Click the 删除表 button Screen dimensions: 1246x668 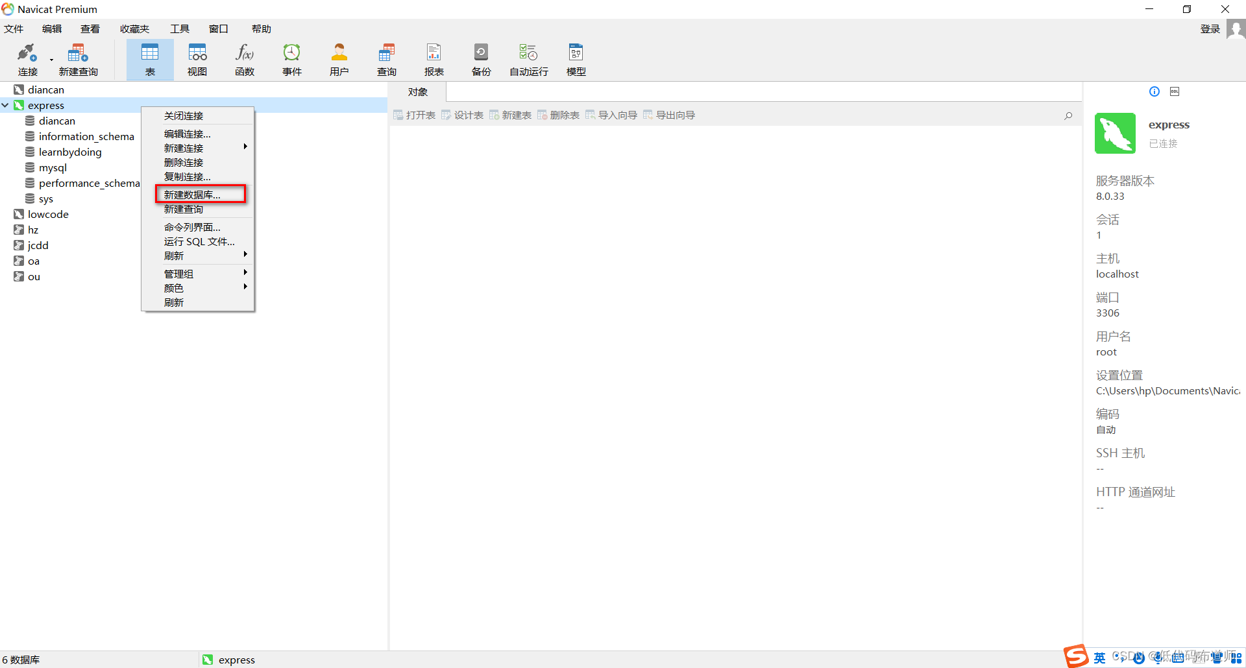click(x=559, y=115)
